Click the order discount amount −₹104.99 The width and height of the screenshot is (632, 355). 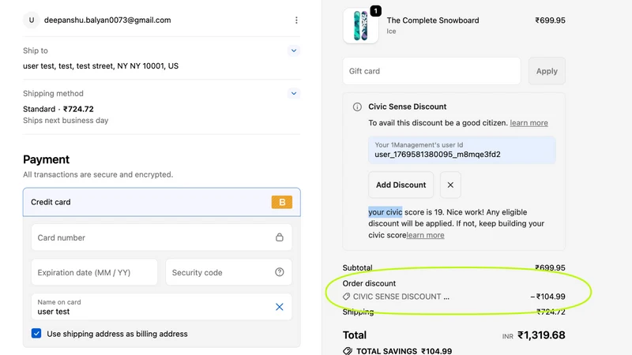547,297
